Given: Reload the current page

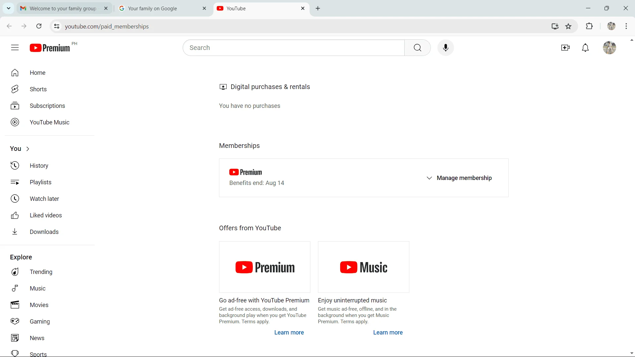Looking at the screenshot, I should click(x=39, y=26).
